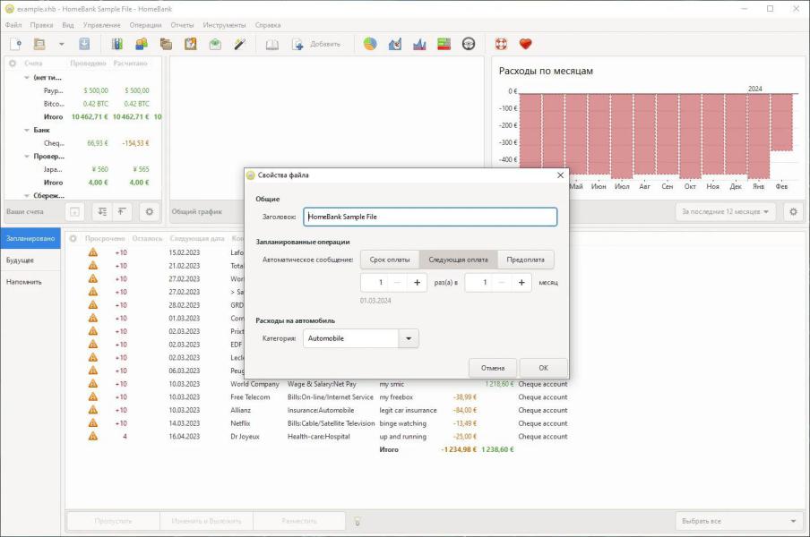Viewport: 810px width, 537px height.
Task: Click the Allianz payee cell
Action: coord(241,410)
